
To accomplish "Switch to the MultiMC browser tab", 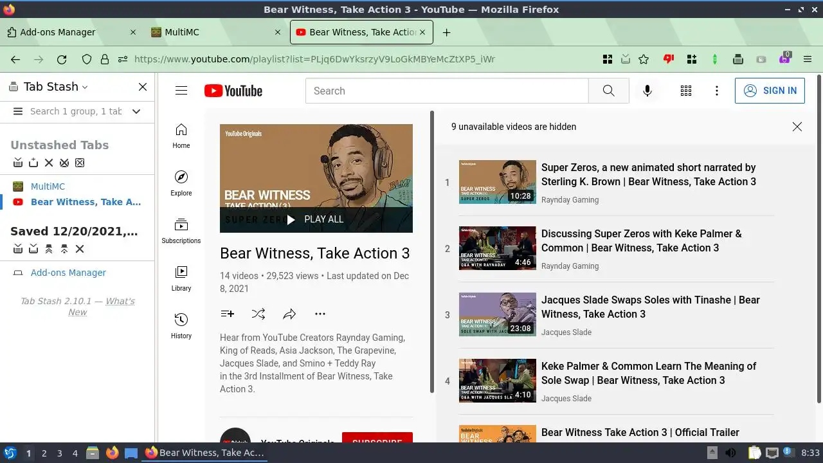I will coord(215,32).
